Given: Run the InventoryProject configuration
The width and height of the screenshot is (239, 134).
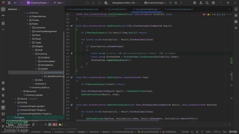Looking at the screenshot, I should coord(170,3).
